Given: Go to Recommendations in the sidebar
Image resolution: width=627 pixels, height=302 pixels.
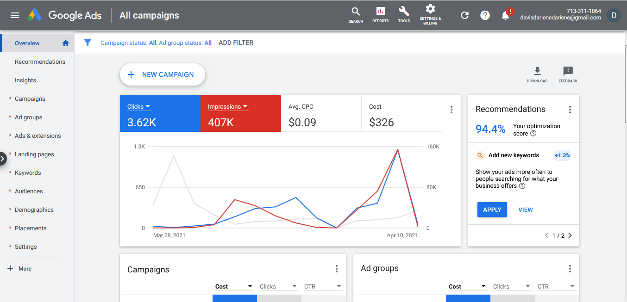Looking at the screenshot, I should [x=40, y=62].
